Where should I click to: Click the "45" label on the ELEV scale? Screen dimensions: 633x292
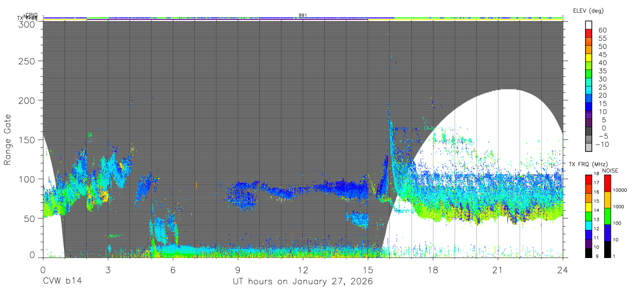click(x=602, y=55)
